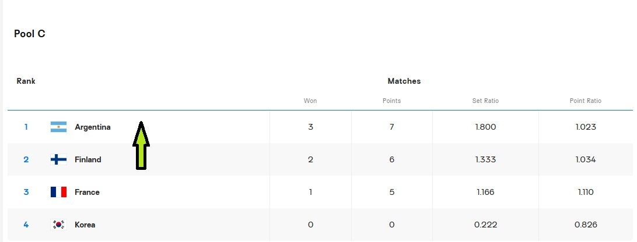Image resolution: width=637 pixels, height=242 pixels.
Task: Click the Pool C heading
Action: click(30, 34)
